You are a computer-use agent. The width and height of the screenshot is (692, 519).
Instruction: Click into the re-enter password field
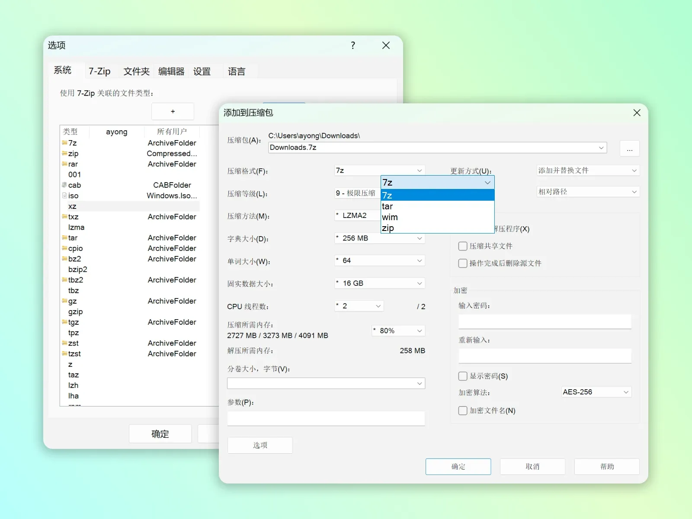tap(545, 356)
